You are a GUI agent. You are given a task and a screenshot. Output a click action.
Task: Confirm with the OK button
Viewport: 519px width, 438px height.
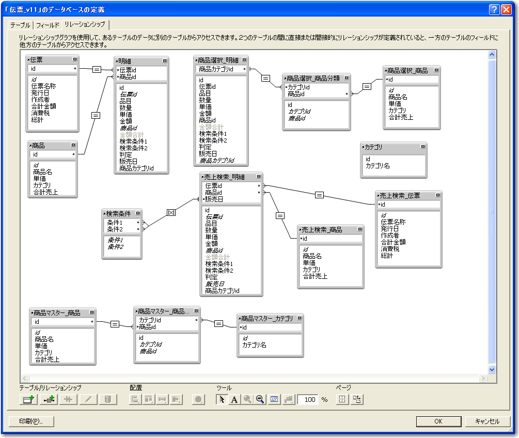pyautogui.click(x=438, y=421)
